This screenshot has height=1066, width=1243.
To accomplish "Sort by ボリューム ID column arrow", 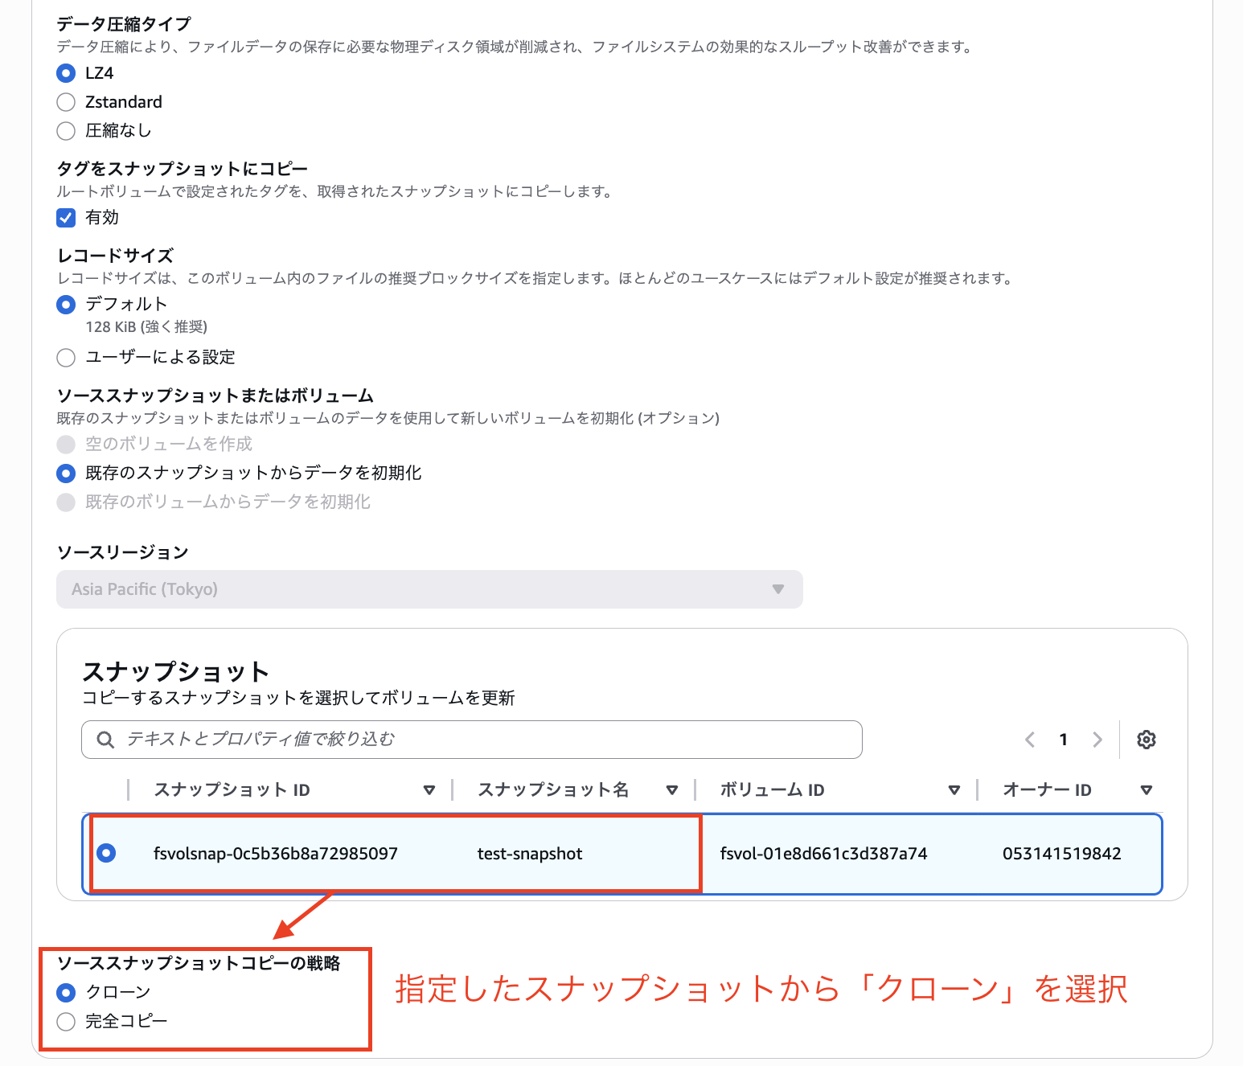I will pos(954,790).
